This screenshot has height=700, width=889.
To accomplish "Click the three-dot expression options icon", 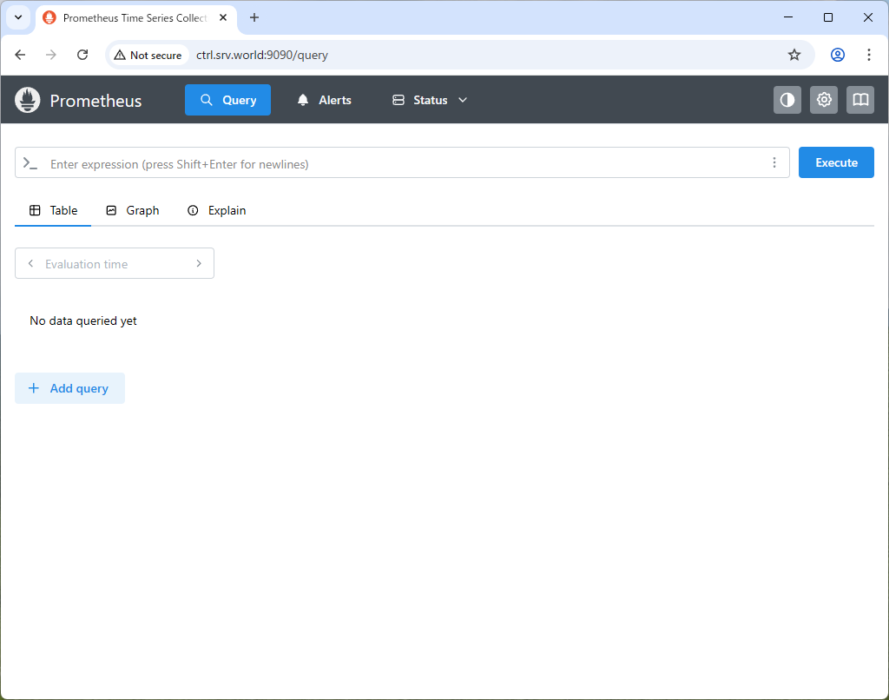I will pos(774,162).
